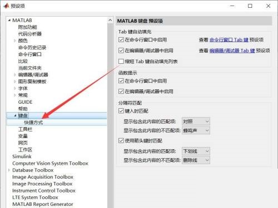The image size is (278, 208).
Task: Toggle the 使用箭头键时匹配 checkbox
Action: pos(121,141)
